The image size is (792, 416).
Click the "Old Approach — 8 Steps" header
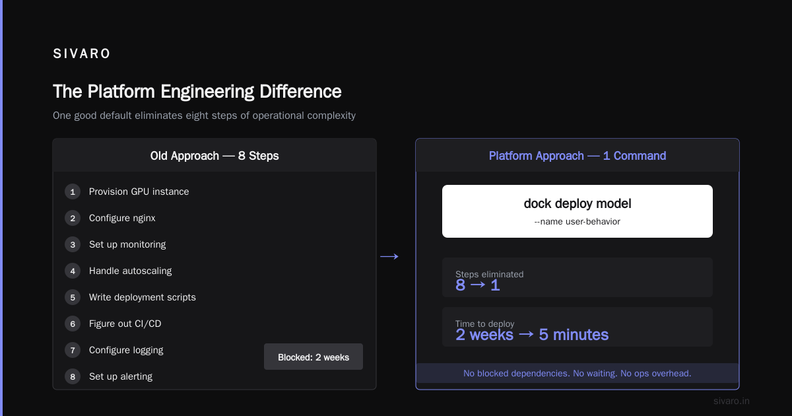[214, 156]
